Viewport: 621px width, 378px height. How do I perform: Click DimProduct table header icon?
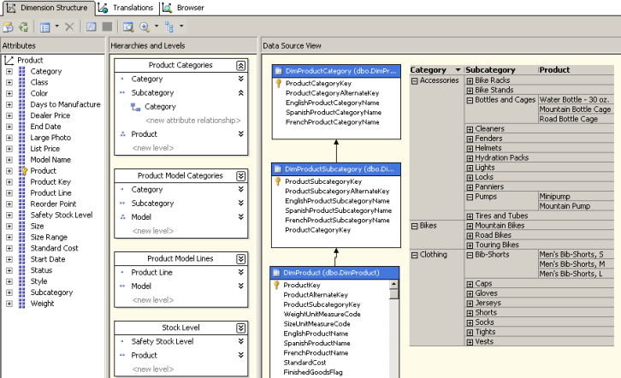click(x=276, y=273)
